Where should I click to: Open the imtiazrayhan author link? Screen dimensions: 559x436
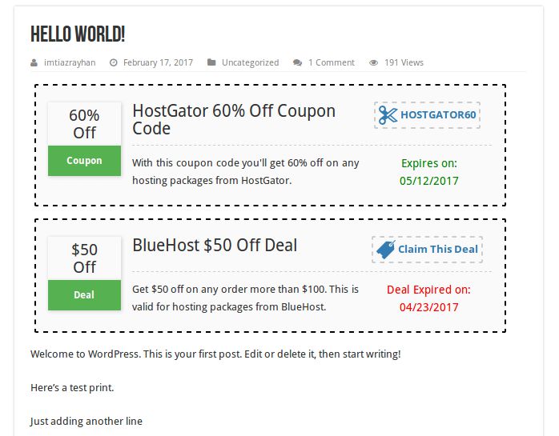point(70,62)
